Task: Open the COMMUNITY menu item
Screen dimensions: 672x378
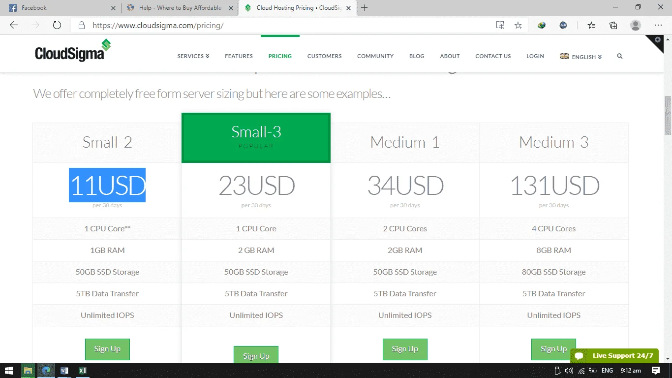Action: tap(375, 56)
